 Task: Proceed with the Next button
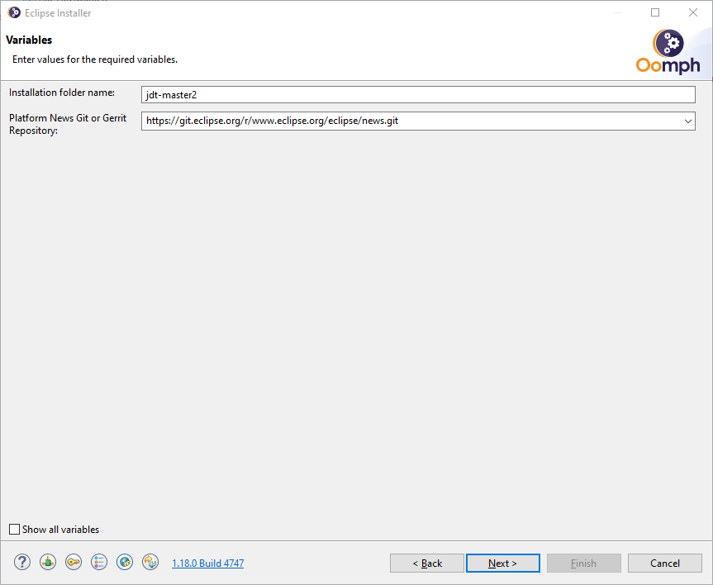pyautogui.click(x=503, y=564)
